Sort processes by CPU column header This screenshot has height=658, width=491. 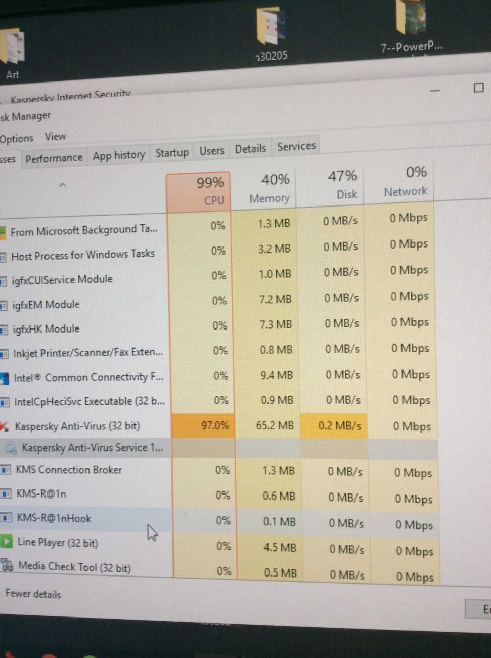[x=199, y=192]
